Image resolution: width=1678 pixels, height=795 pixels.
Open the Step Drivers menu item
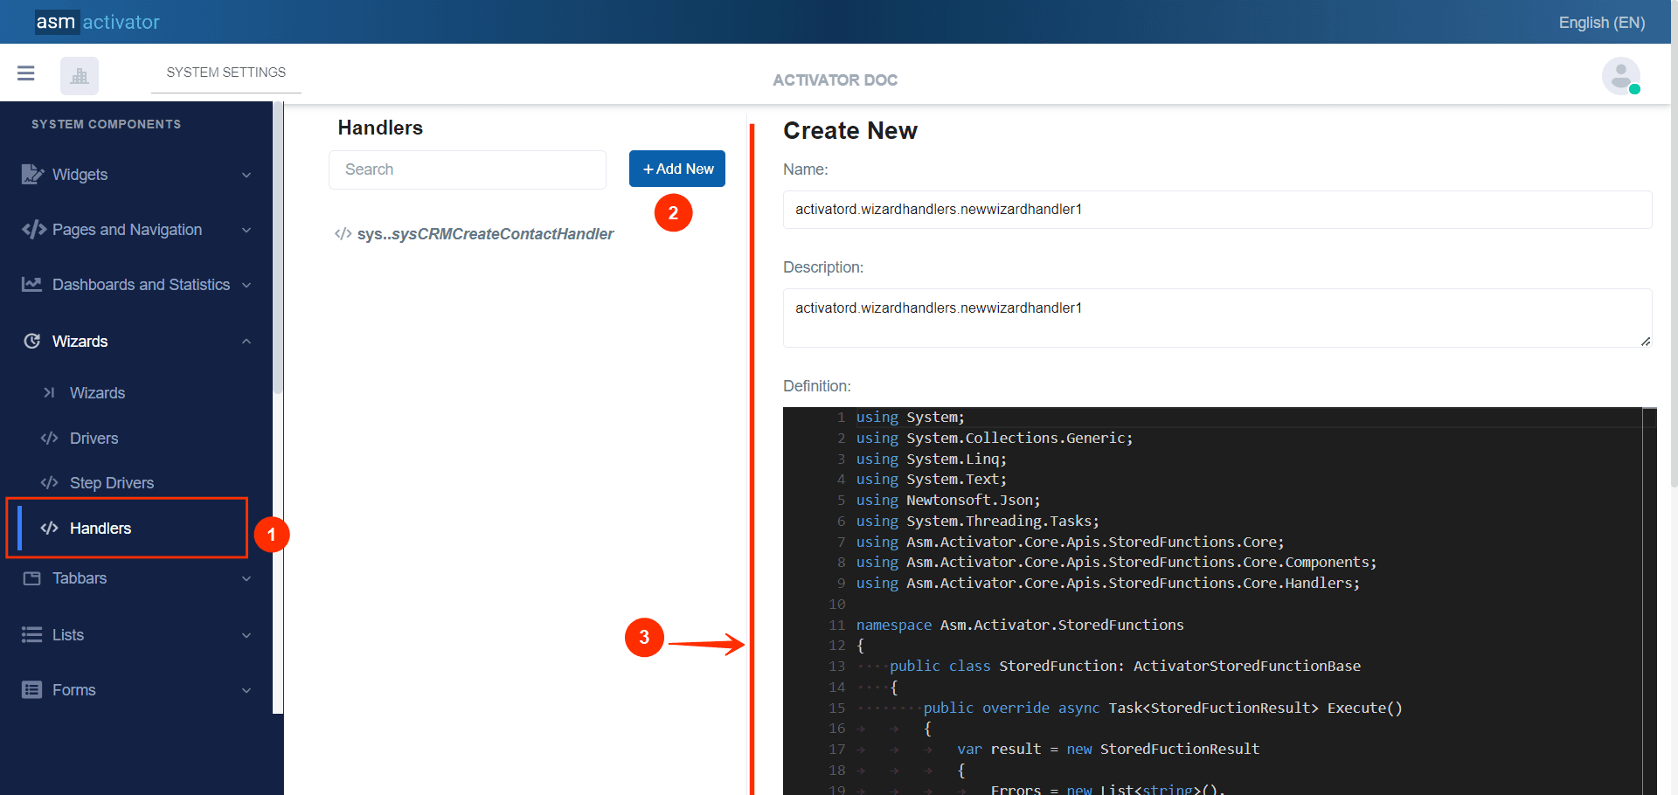[111, 483]
